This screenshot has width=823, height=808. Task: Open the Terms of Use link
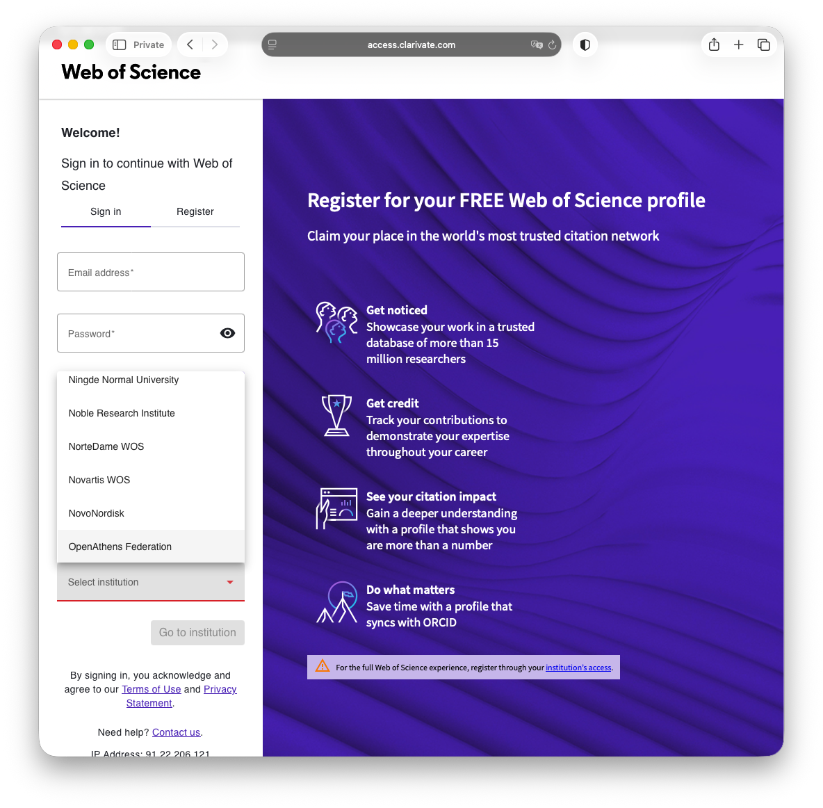tap(151, 689)
